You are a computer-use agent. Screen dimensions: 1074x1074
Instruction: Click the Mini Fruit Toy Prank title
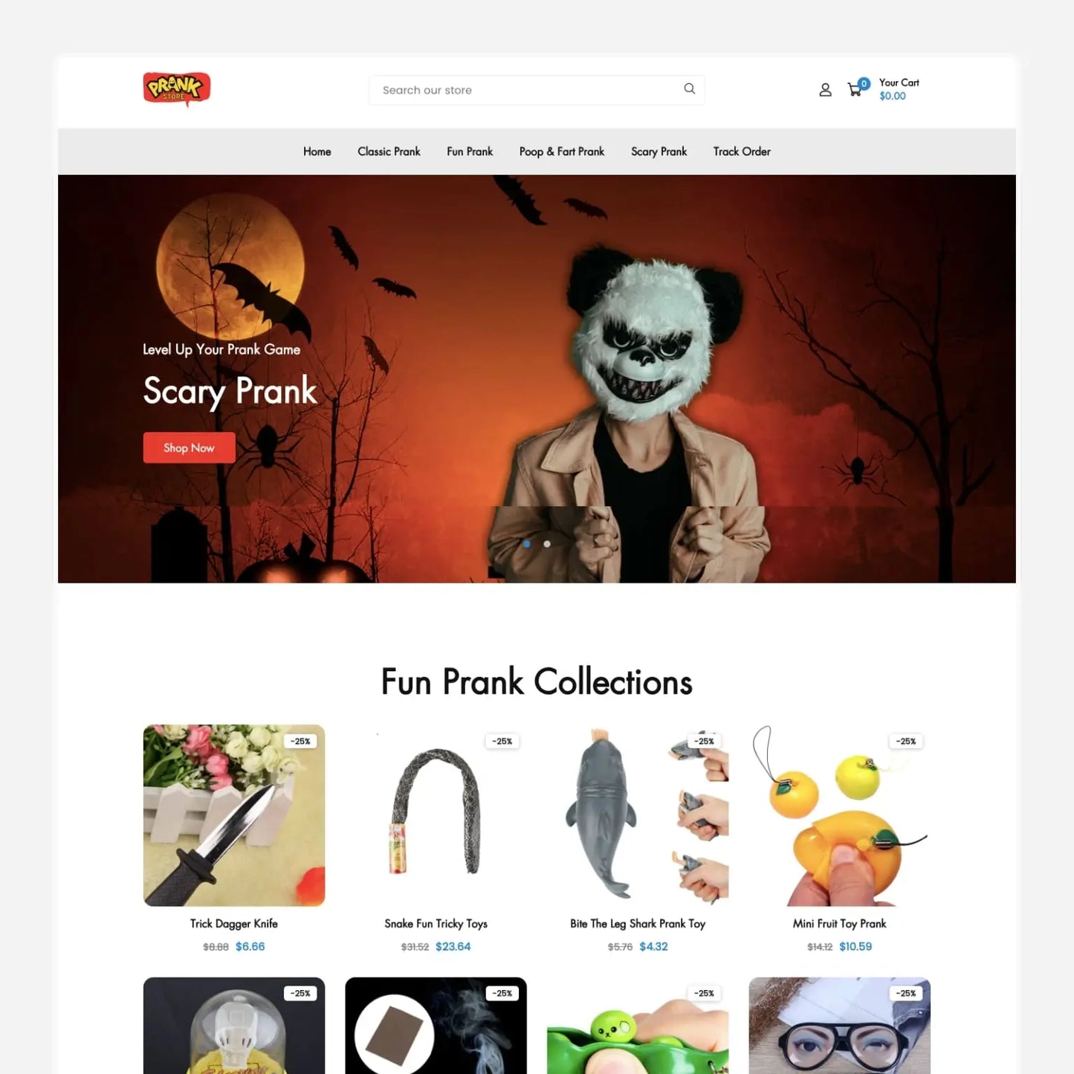pyautogui.click(x=840, y=924)
